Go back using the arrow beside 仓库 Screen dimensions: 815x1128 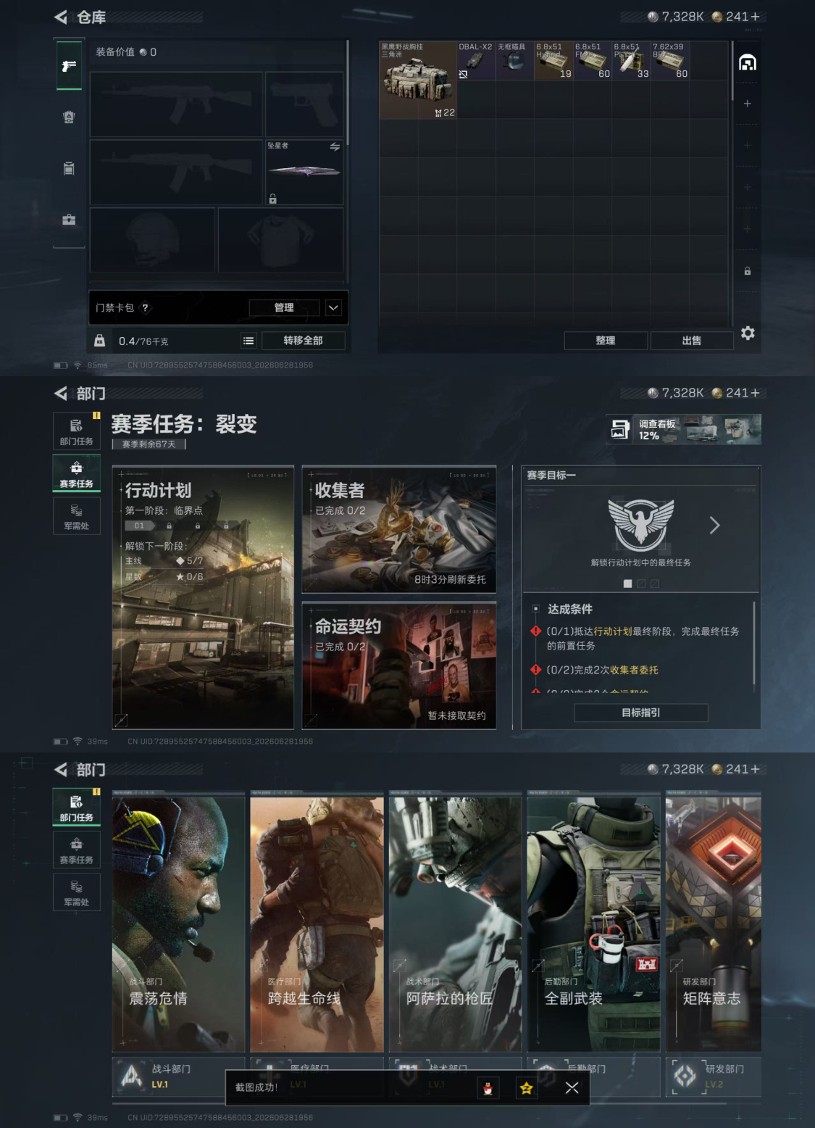pos(61,17)
